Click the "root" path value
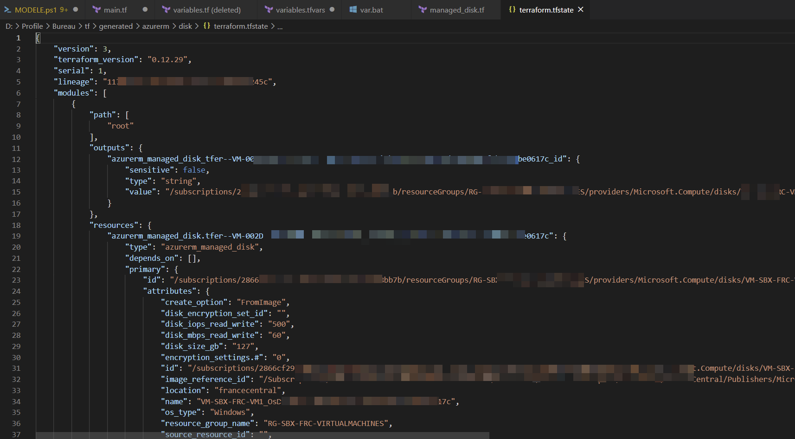The height and width of the screenshot is (439, 795). coord(121,126)
